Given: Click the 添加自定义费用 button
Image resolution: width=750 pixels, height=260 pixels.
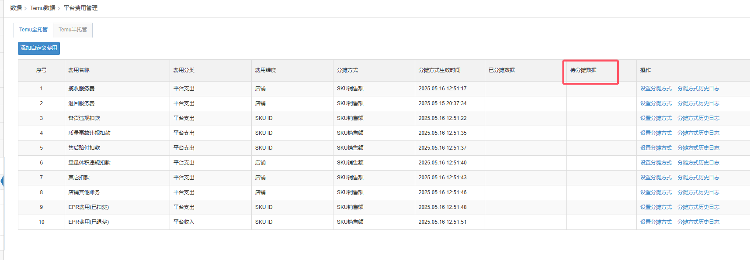Looking at the screenshot, I should coord(39,48).
